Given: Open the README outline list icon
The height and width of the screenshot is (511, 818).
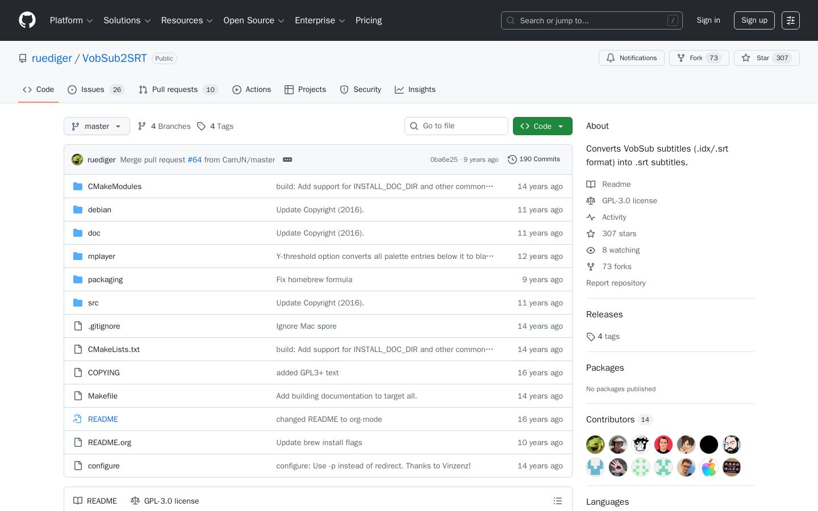Looking at the screenshot, I should tap(558, 501).
